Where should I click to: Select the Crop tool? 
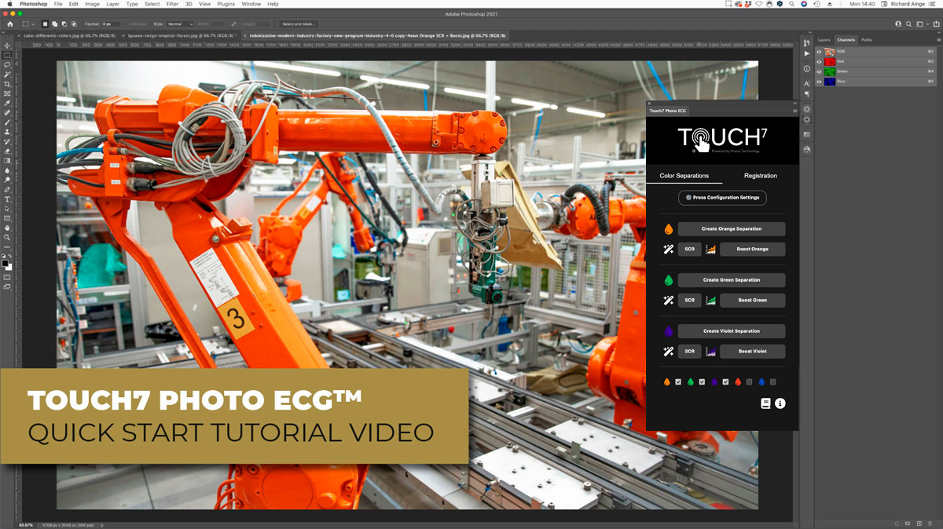coord(7,84)
